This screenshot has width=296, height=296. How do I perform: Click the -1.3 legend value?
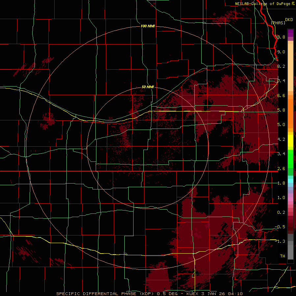[x=280, y=241]
